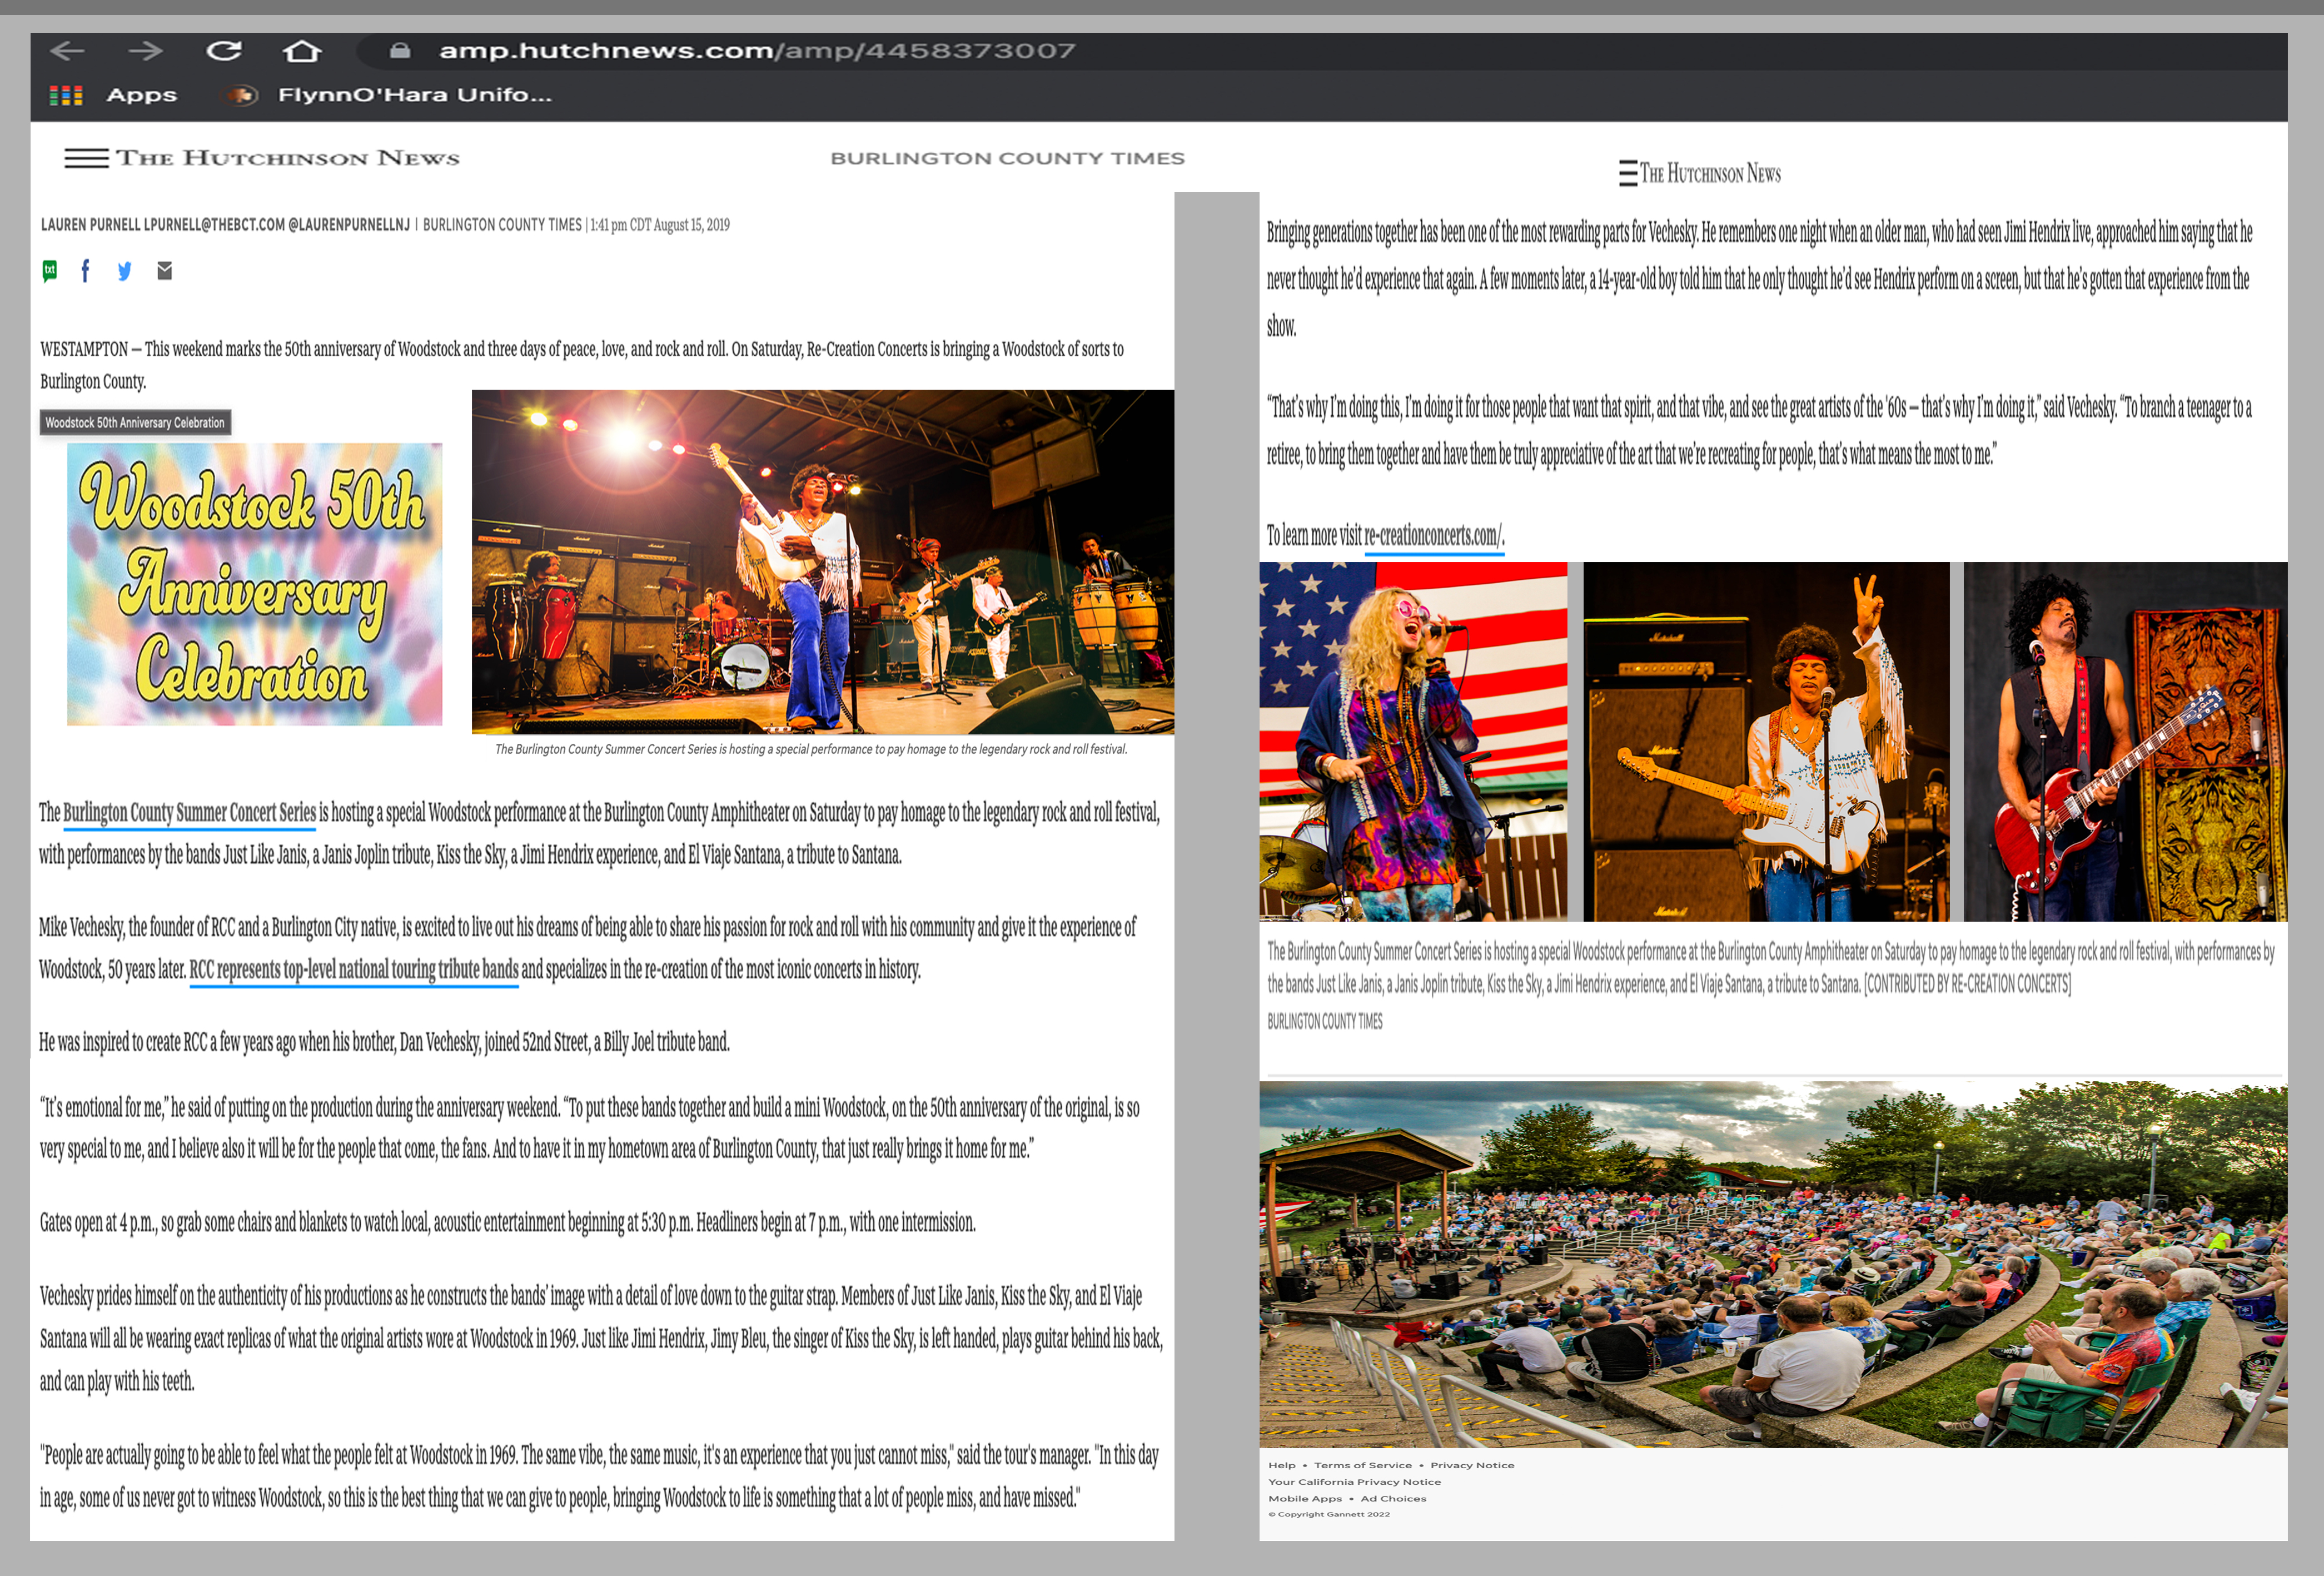Screen dimensions: 2324x1576
Task: Click the 'WESTAMPTON — This weekend marks' paragraph
Action: point(582,365)
